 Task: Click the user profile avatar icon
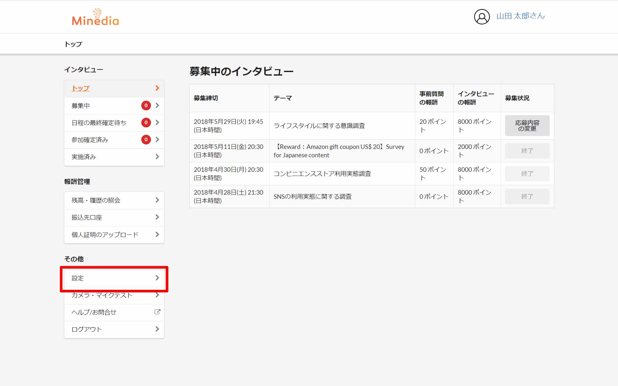tap(482, 17)
